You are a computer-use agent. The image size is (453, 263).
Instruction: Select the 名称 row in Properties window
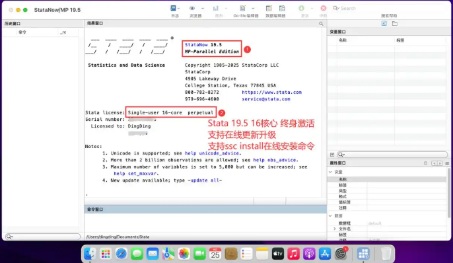387,180
